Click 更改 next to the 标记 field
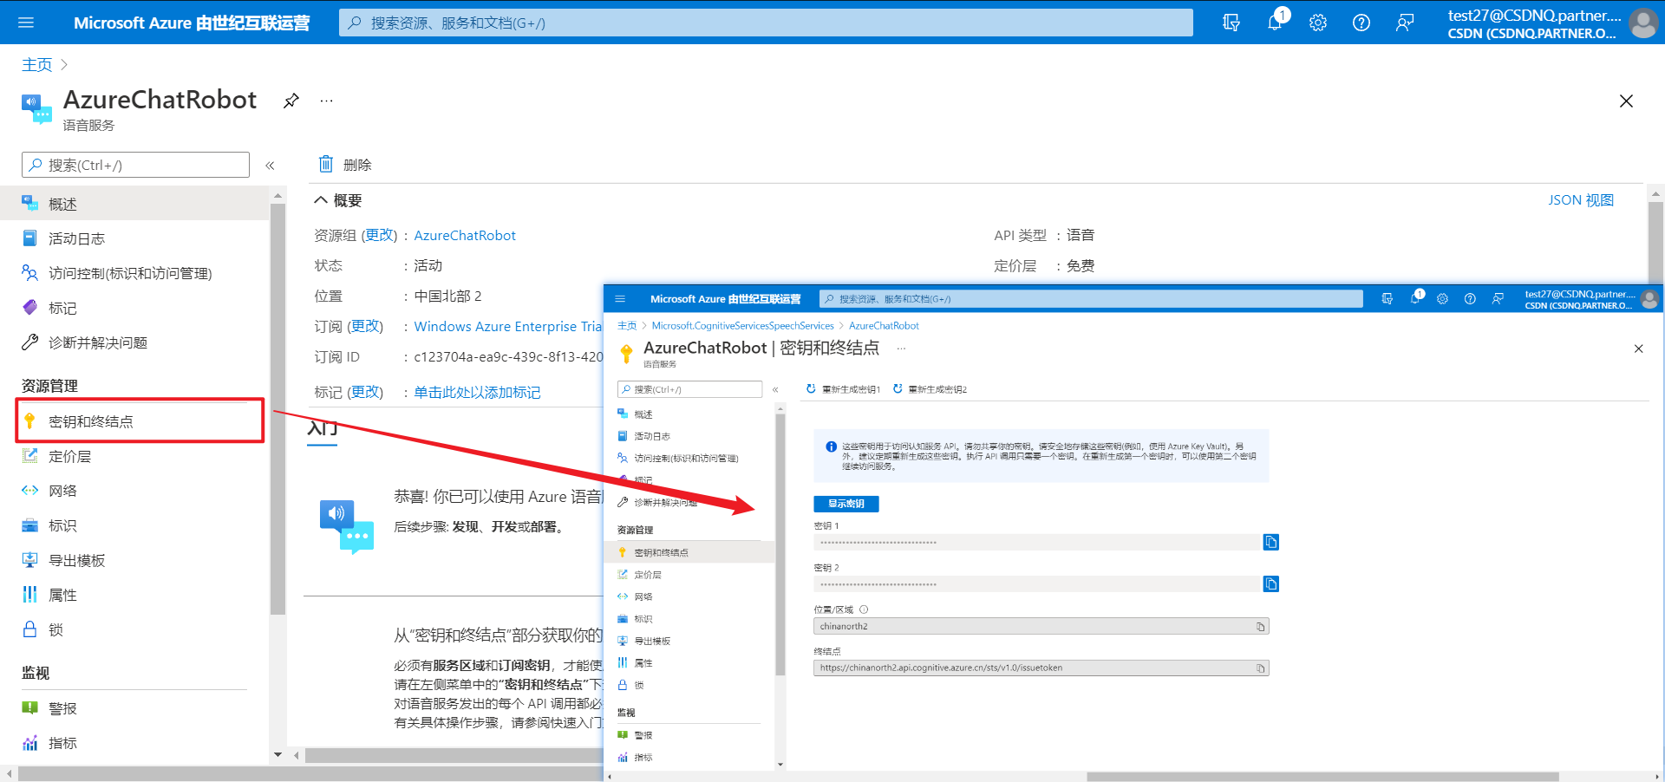 (365, 392)
